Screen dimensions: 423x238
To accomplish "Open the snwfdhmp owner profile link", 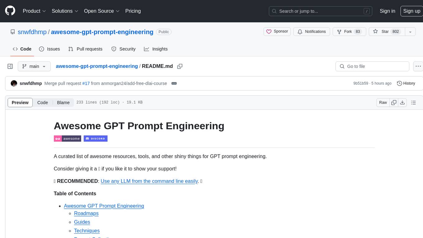I will tap(32, 32).
